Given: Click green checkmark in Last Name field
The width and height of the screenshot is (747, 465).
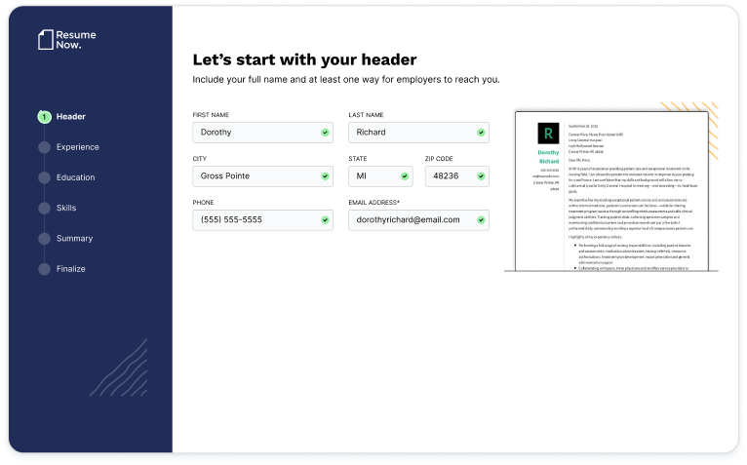Looking at the screenshot, I should tap(481, 132).
